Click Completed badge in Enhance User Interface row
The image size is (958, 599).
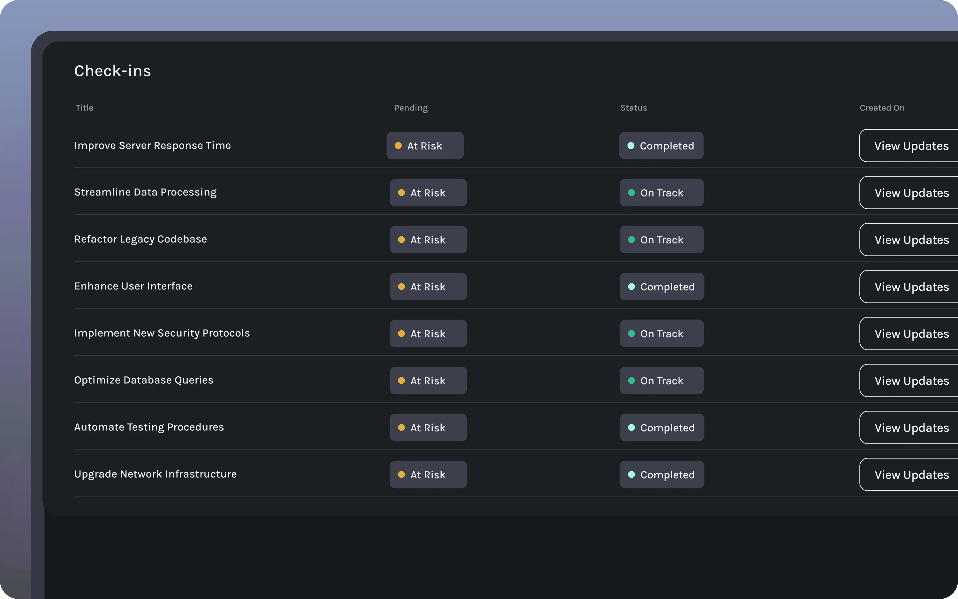661,287
